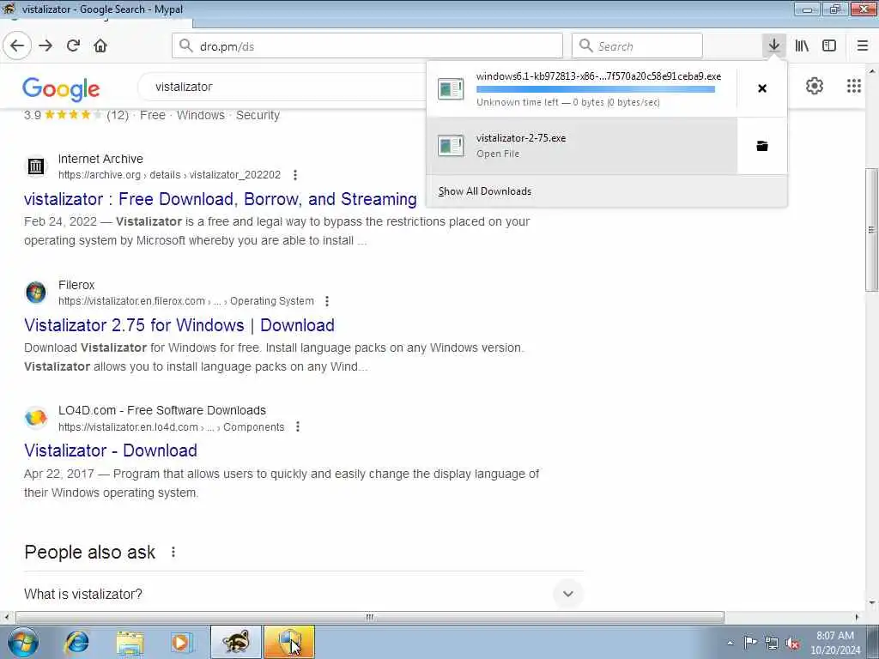The width and height of the screenshot is (879, 659).
Task: Switch to the Mypal browser taskbar button
Action: coord(236,642)
